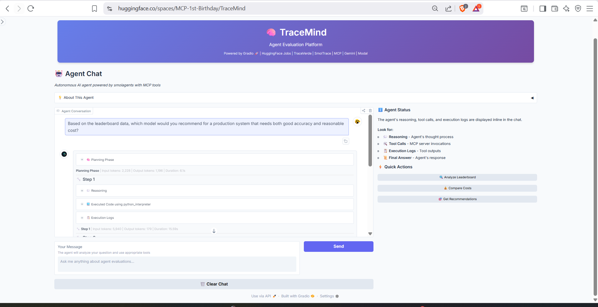The height and width of the screenshot is (307, 598).
Task: Focus the Your Message text box
Action: [x=177, y=264]
